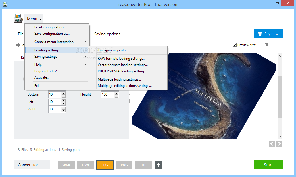Add a new output format with plus

click(x=158, y=165)
